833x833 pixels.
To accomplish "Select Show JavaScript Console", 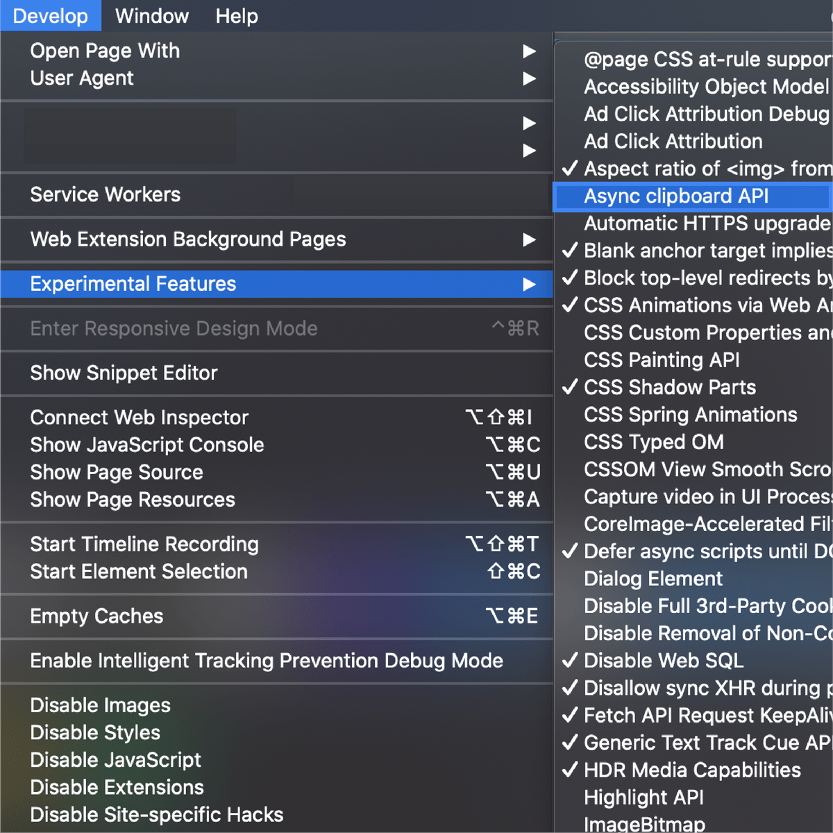I will coord(146,445).
